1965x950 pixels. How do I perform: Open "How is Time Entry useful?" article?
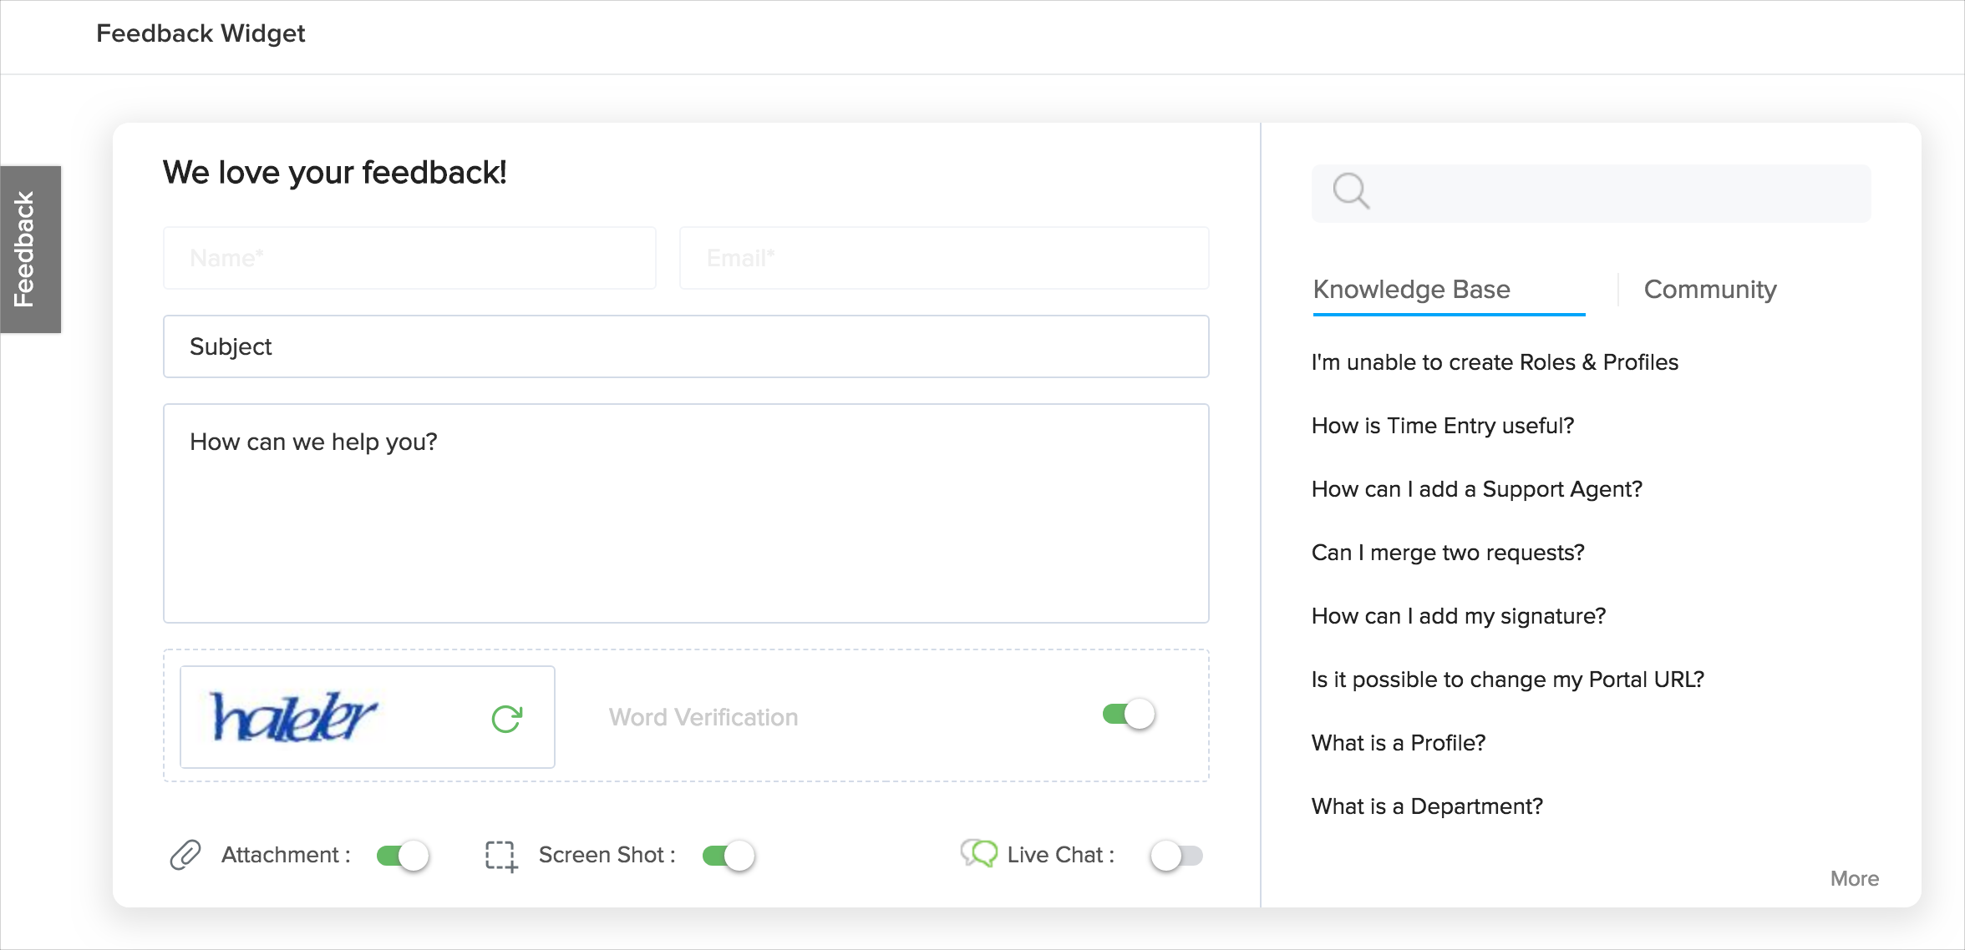click(1442, 426)
